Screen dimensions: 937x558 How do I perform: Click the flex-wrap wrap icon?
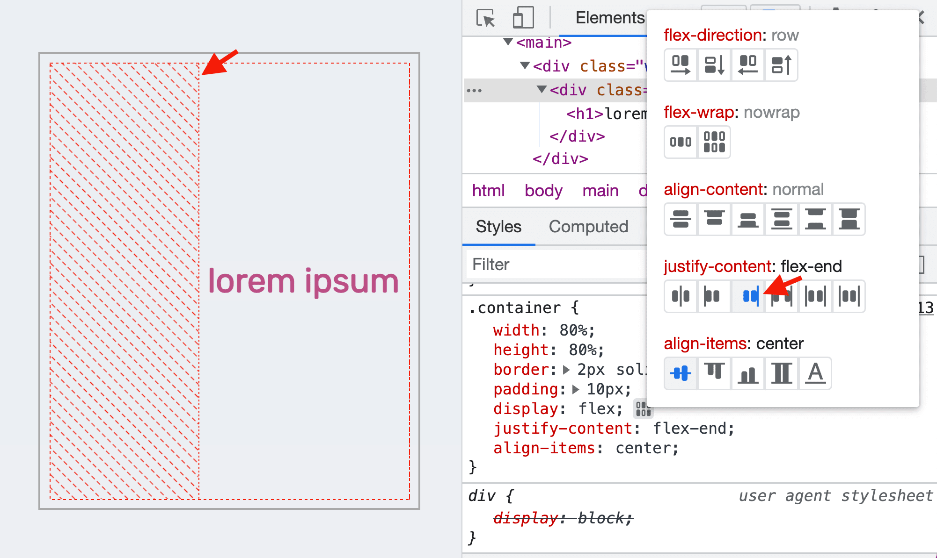click(x=714, y=142)
